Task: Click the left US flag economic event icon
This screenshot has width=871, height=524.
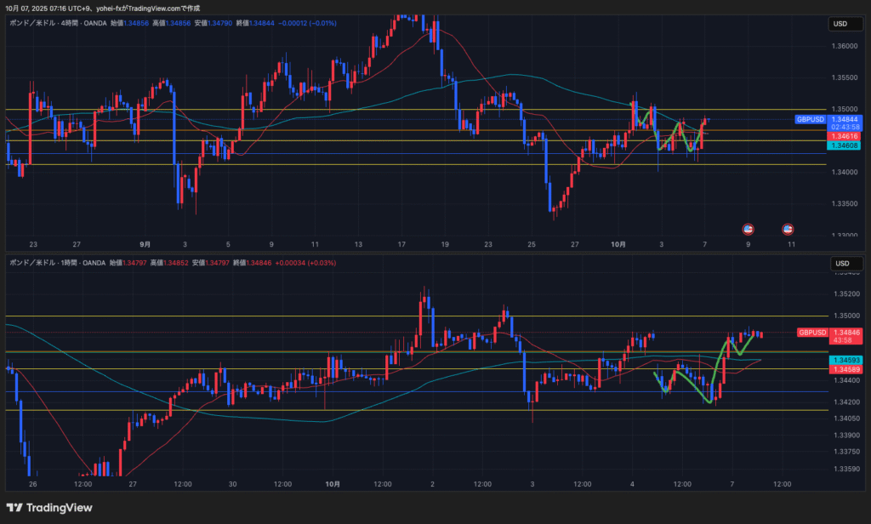Action: tap(749, 229)
